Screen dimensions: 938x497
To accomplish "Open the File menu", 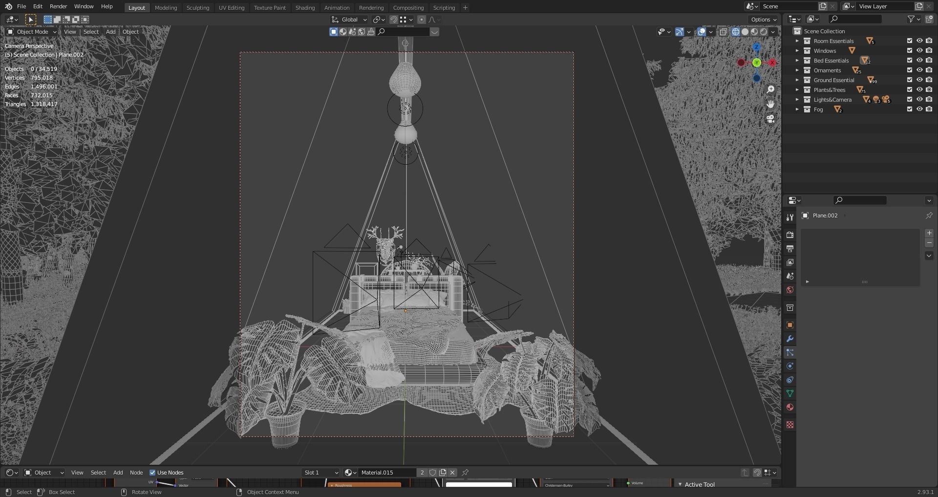I will (21, 6).
